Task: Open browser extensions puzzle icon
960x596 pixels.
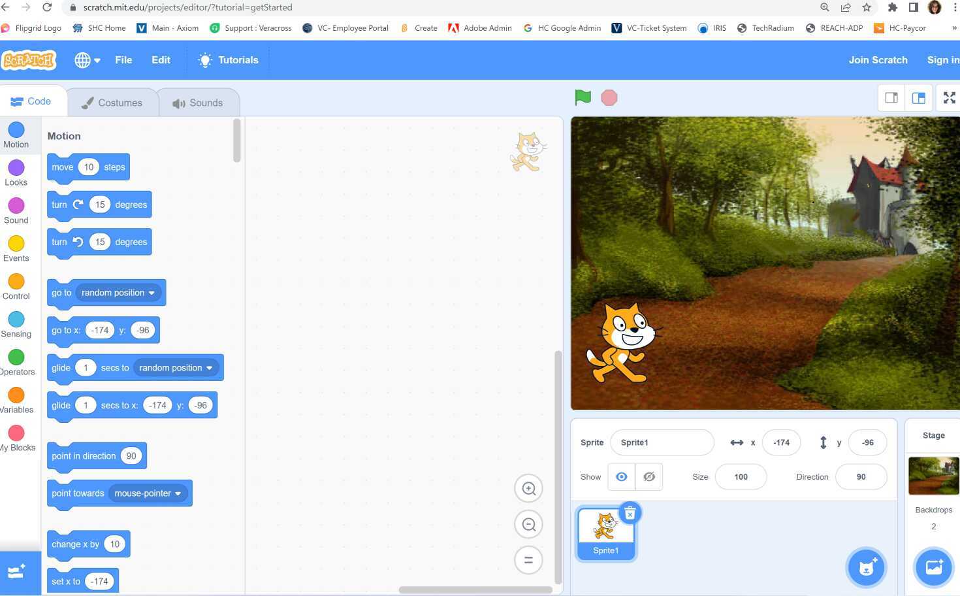Action: [x=892, y=7]
